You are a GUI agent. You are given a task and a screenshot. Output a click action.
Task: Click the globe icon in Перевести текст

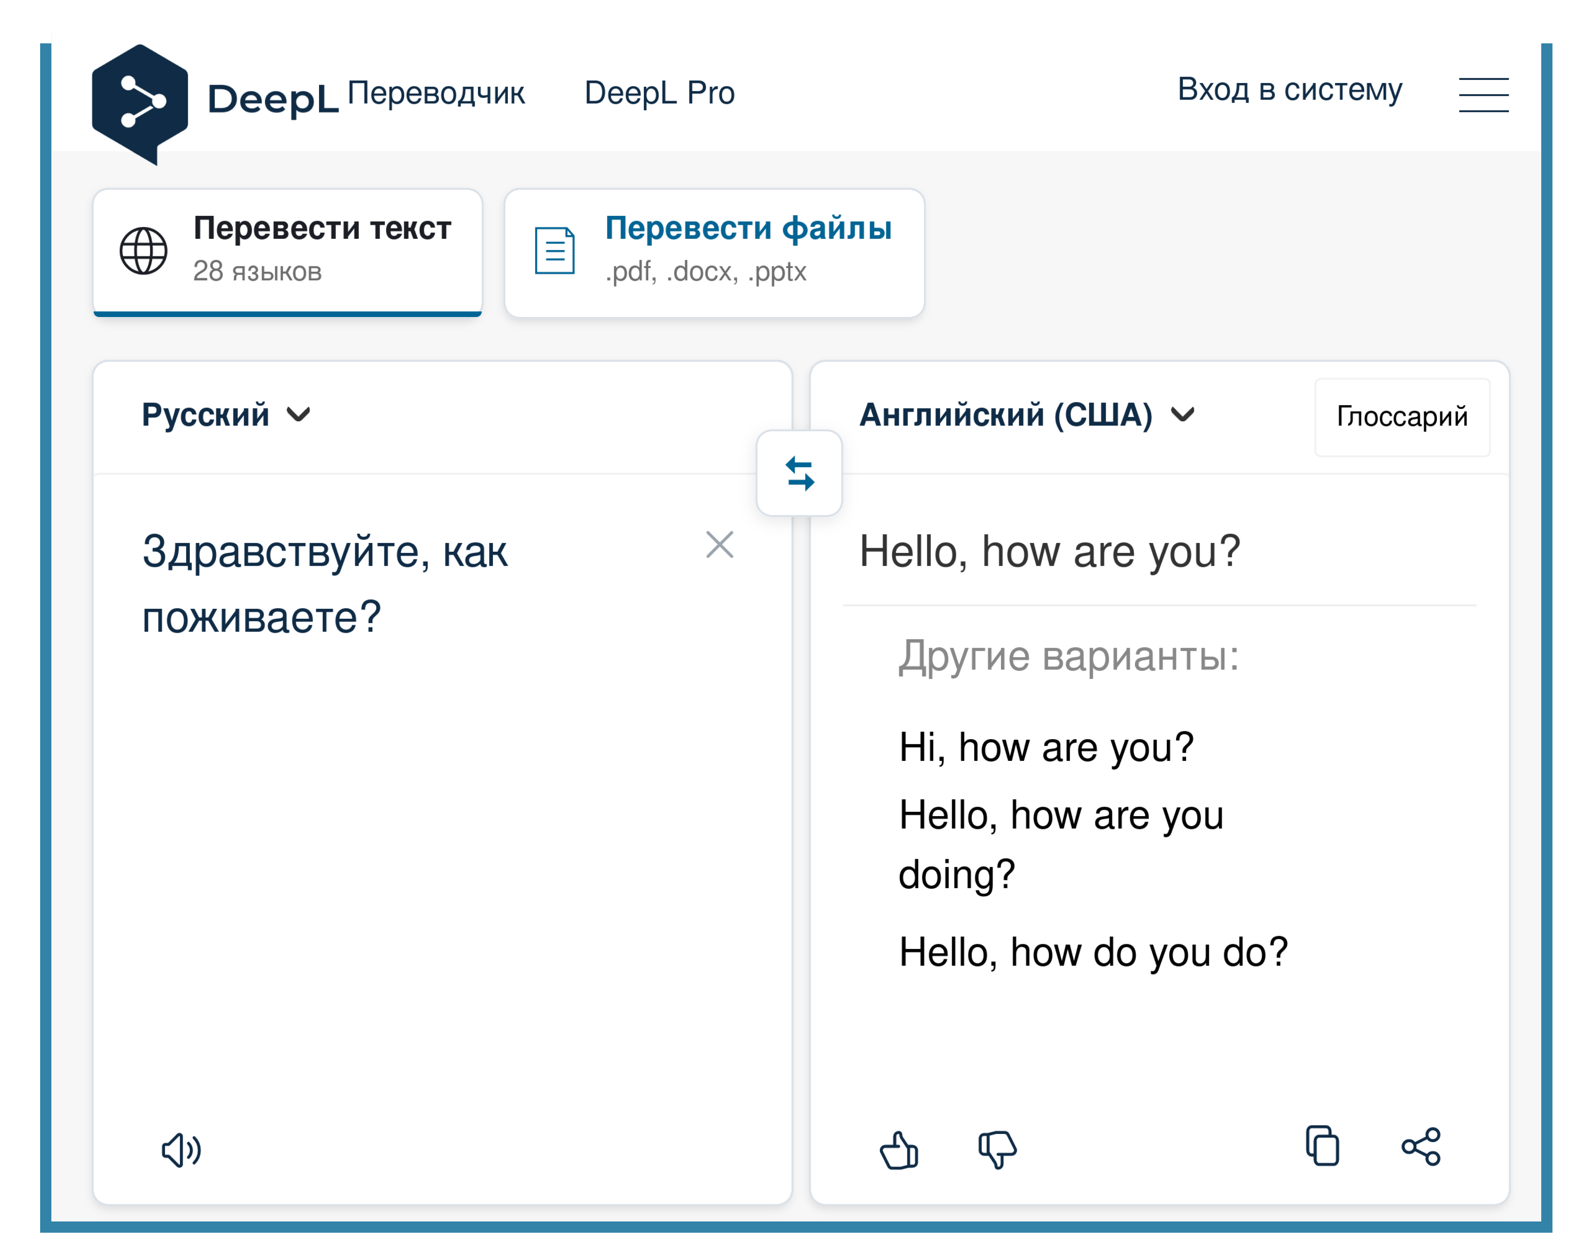[143, 251]
